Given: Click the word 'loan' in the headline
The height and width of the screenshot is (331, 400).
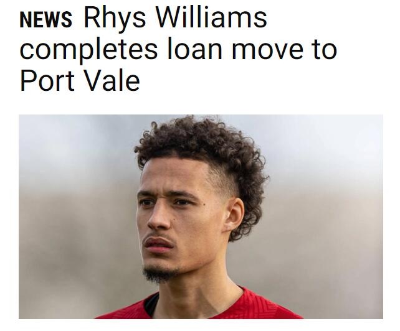Looking at the screenshot, I should tap(194, 49).
